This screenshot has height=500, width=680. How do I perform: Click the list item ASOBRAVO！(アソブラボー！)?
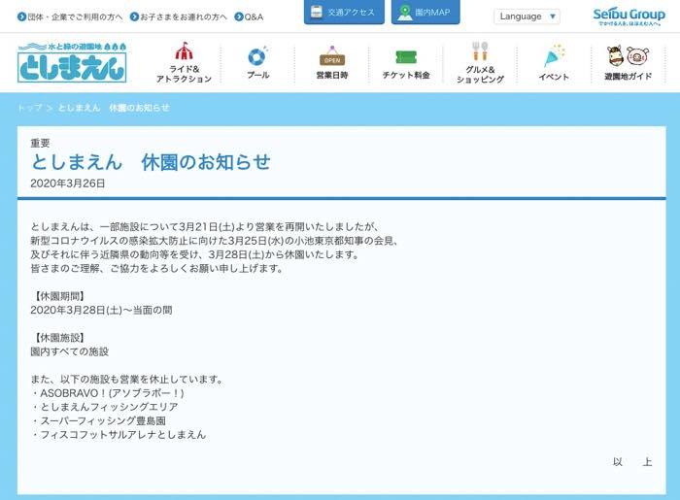pos(108,393)
